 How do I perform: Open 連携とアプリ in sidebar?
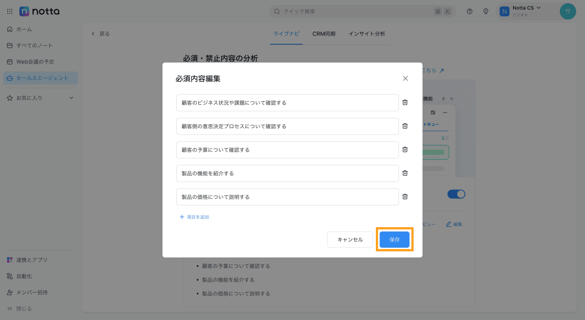pyautogui.click(x=41, y=260)
